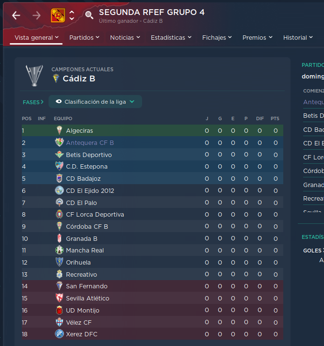The image size is (324, 346).
Task: Go back with the left arrow
Action: point(16,16)
